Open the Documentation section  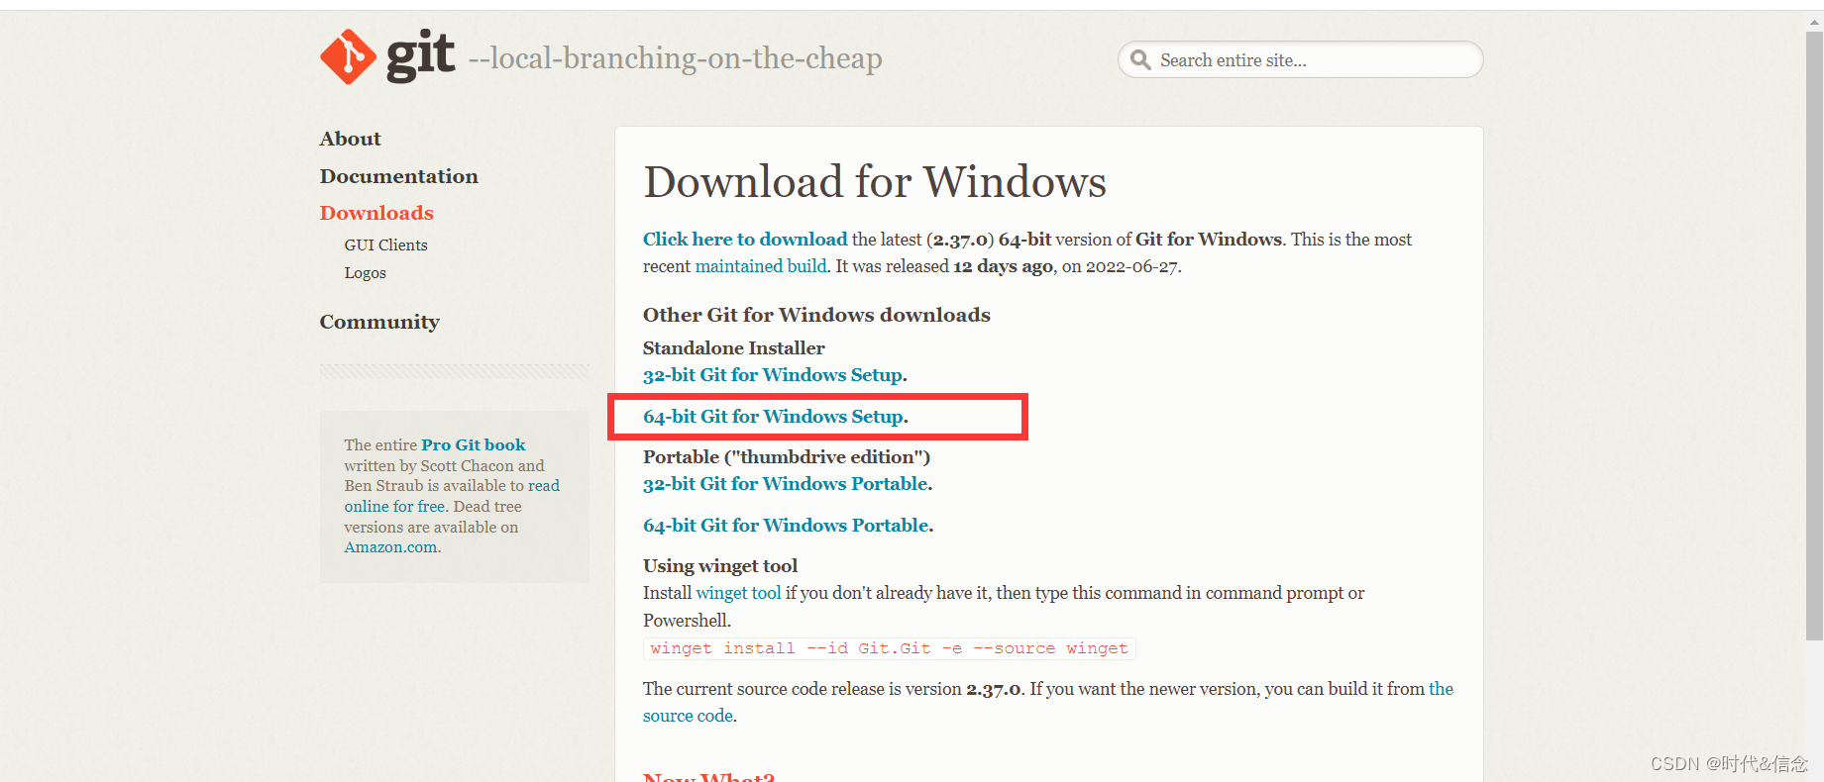[x=398, y=176]
